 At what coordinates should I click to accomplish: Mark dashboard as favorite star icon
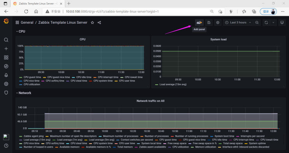click(92, 23)
